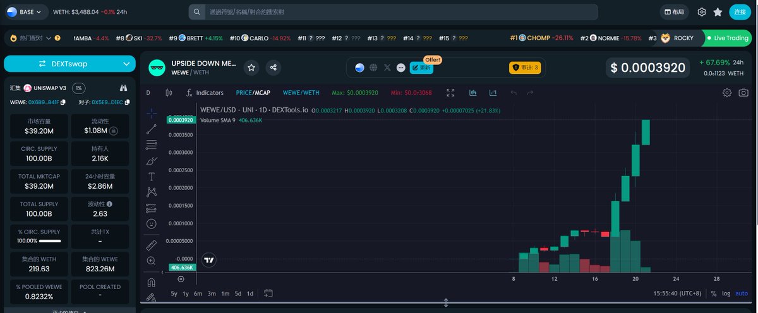Screen dimensions: 758x313
Task: Select the zoom in tool
Action: (152, 260)
